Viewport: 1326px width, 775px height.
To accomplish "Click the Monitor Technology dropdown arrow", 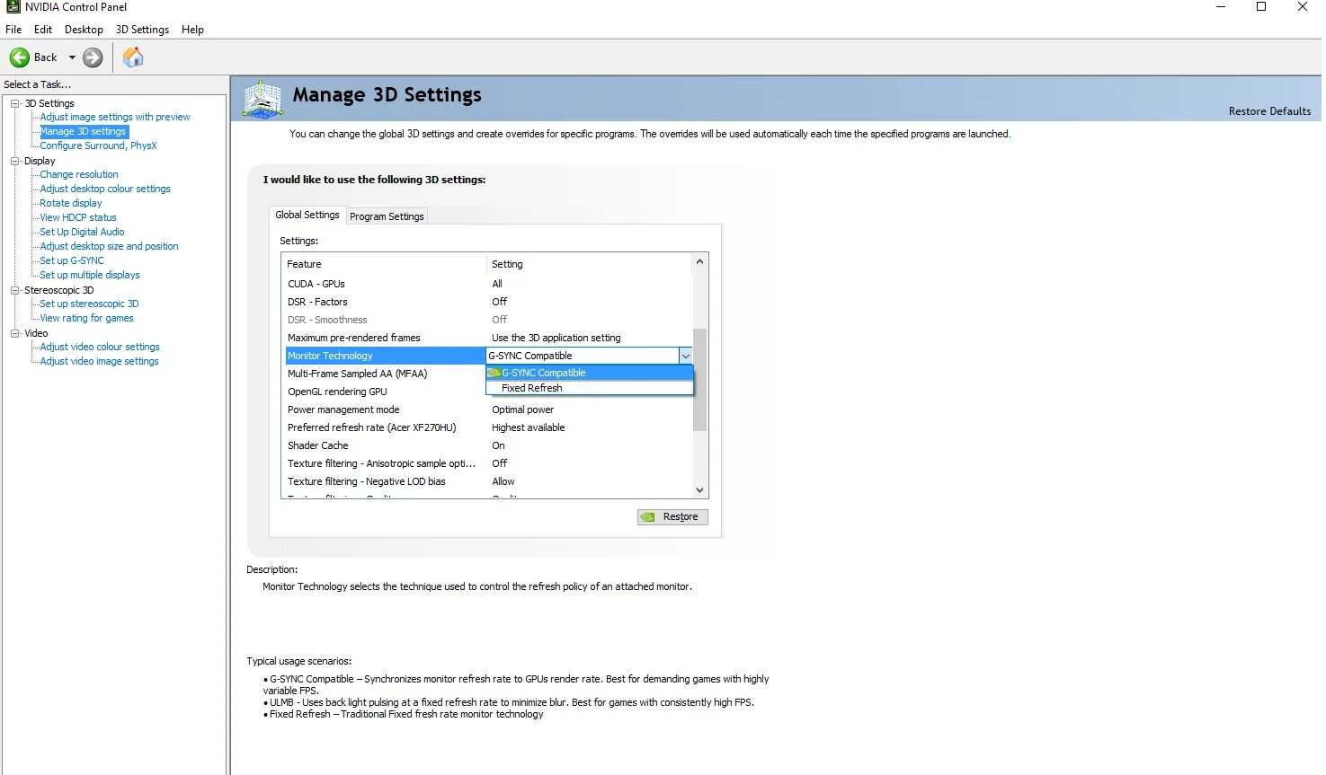I will pos(686,357).
